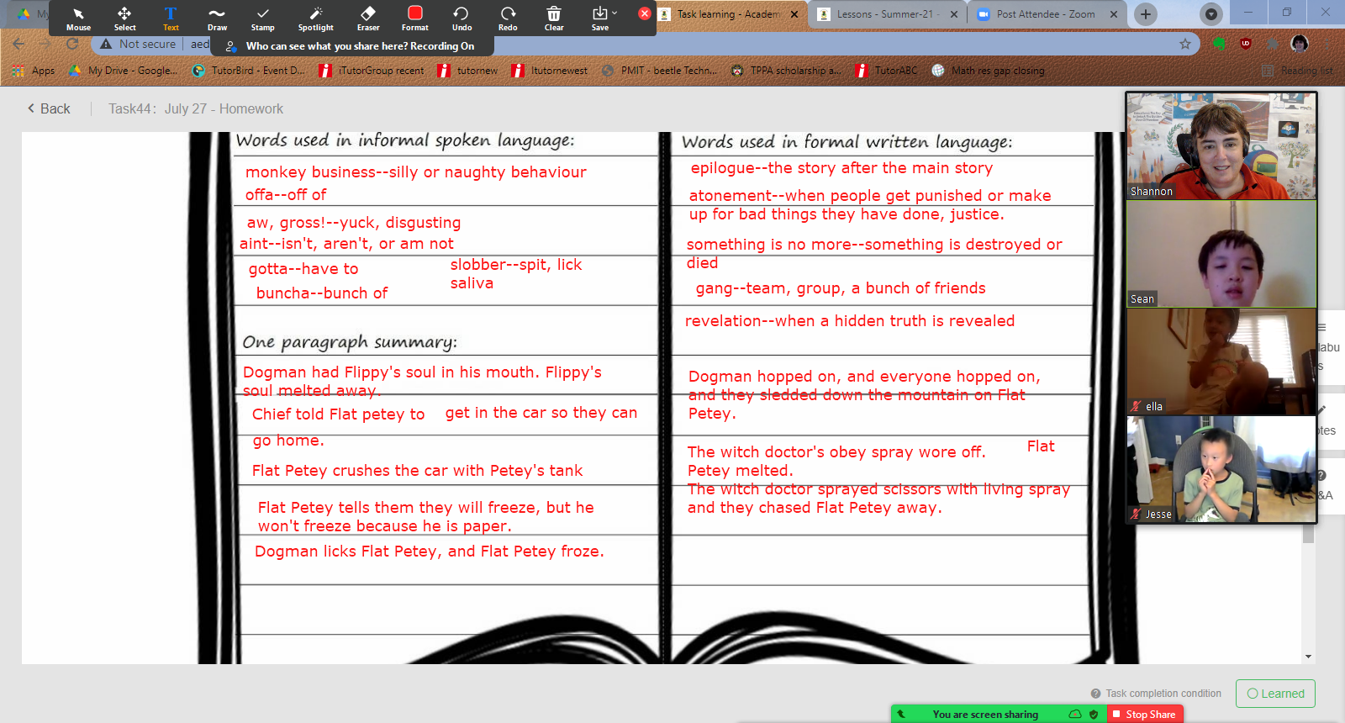The image size is (1345, 723).
Task: Select the Mouse annotation tool
Action: [78, 18]
